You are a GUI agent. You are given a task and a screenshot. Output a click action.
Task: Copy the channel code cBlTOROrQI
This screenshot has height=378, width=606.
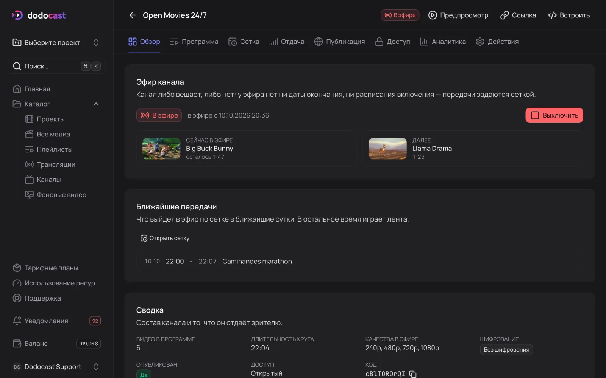[x=413, y=374]
